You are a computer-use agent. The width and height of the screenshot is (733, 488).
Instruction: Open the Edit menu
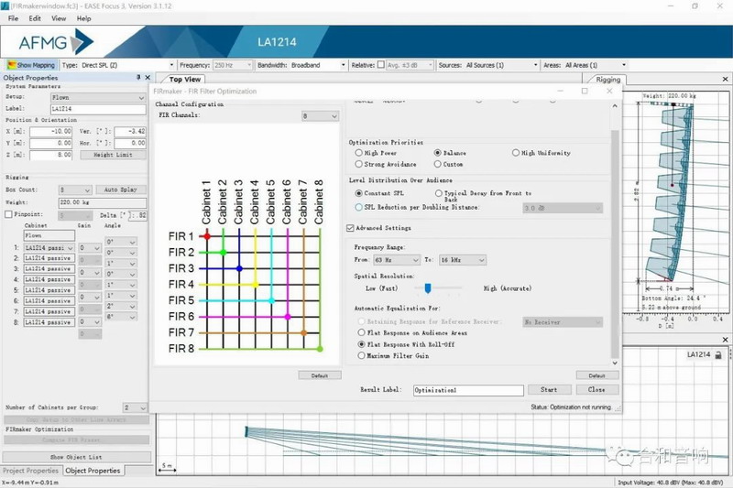[35, 17]
